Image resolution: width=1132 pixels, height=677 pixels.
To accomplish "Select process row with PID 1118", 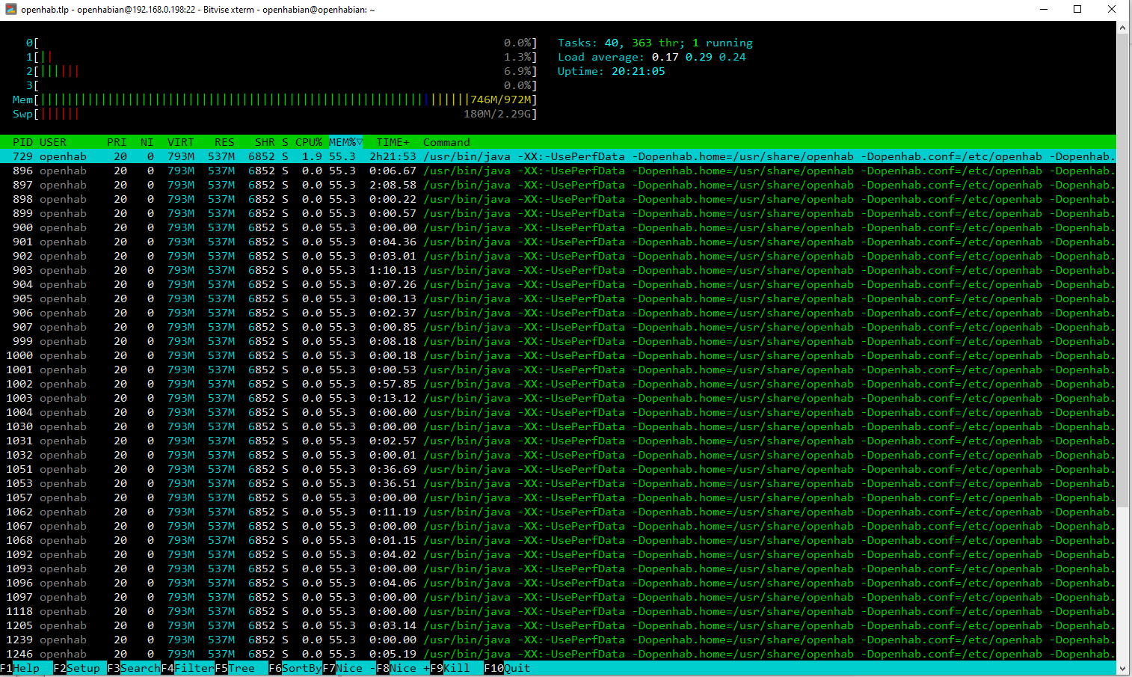I will 558,611.
